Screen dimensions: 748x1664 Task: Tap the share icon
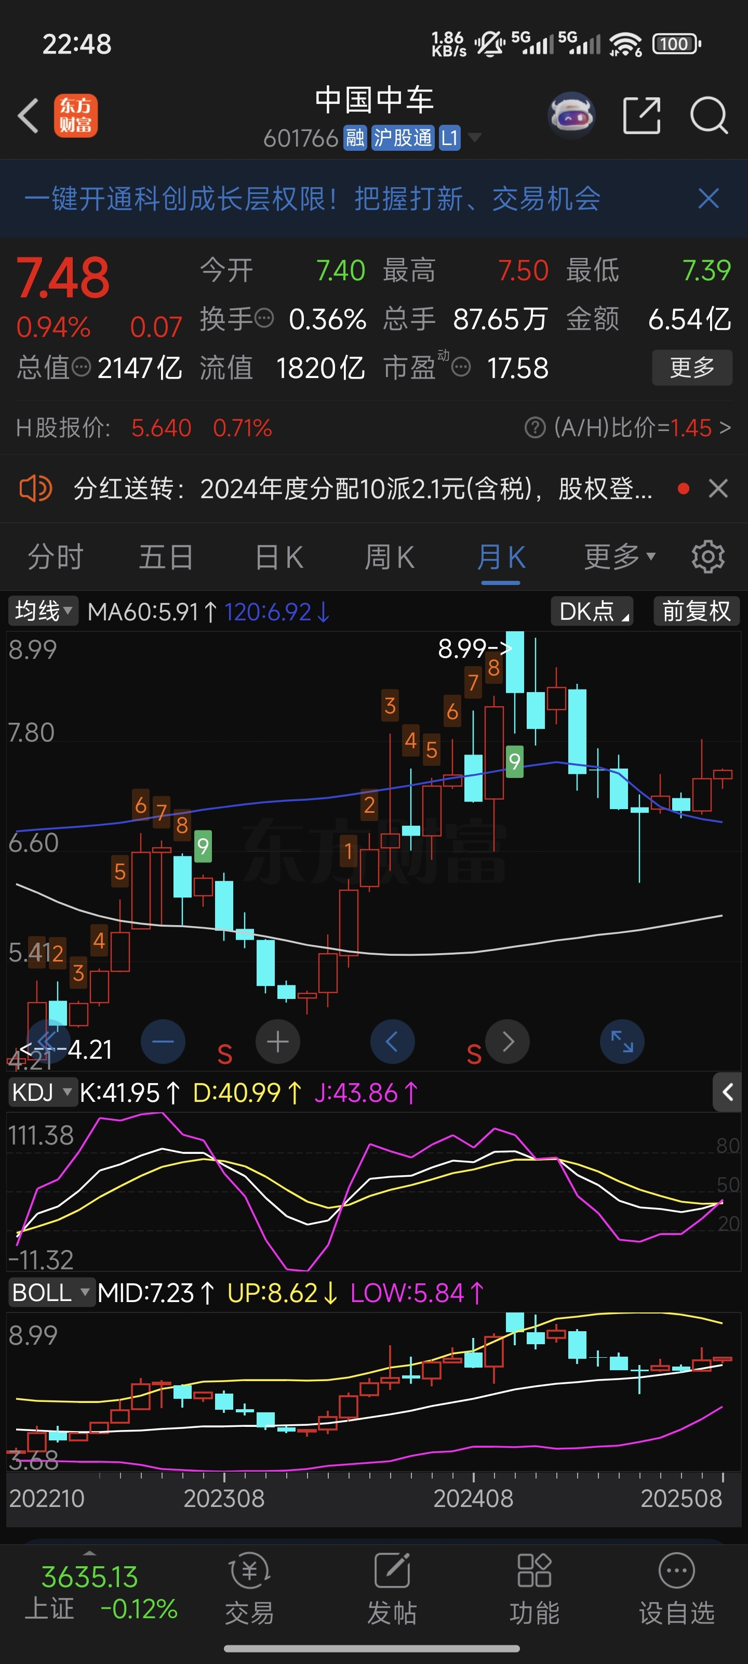pos(642,116)
